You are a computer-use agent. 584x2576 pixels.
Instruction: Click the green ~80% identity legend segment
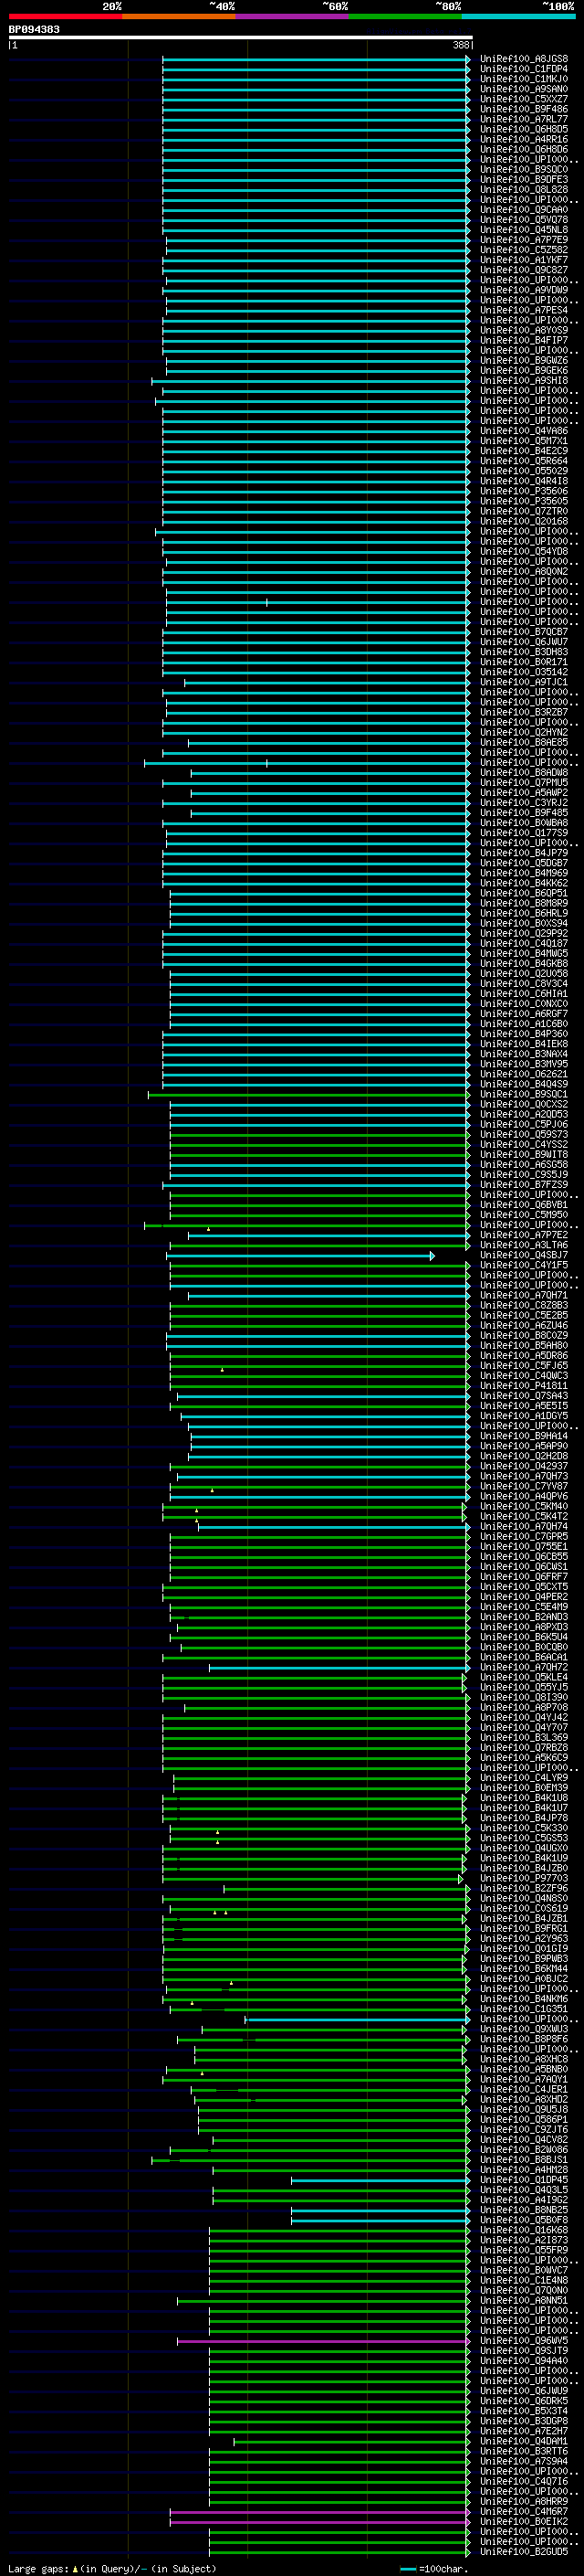(x=405, y=16)
